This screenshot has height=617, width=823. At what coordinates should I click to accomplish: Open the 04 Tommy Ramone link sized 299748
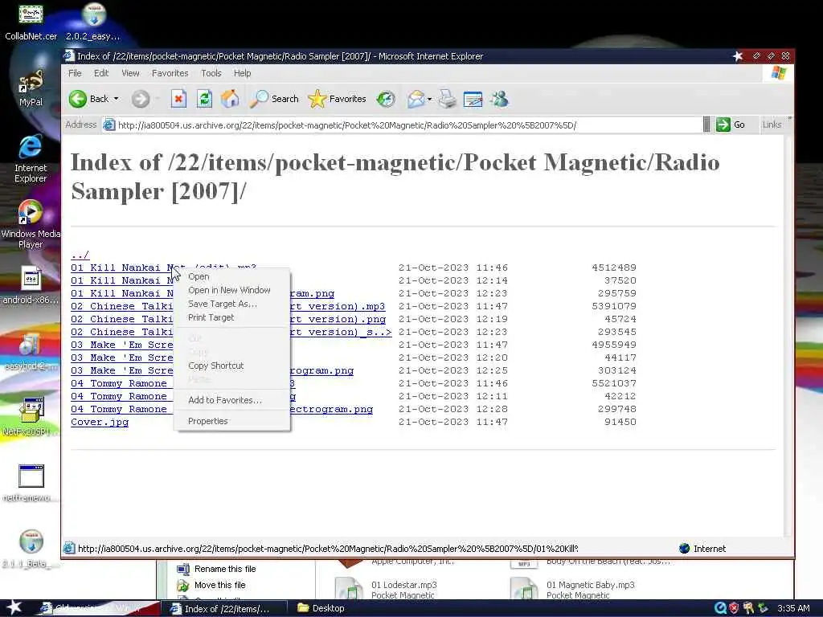pos(119,409)
